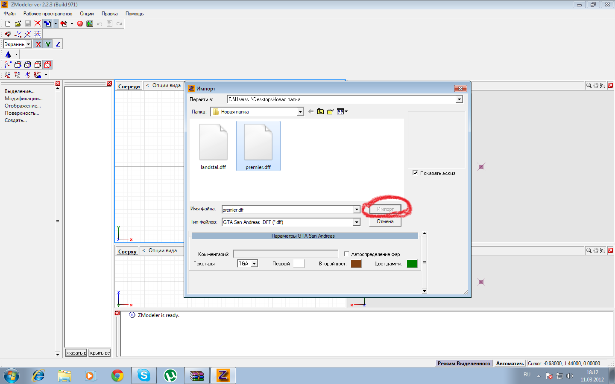Click the Сверху viewport label button
The width and height of the screenshot is (615, 384).
127,251
